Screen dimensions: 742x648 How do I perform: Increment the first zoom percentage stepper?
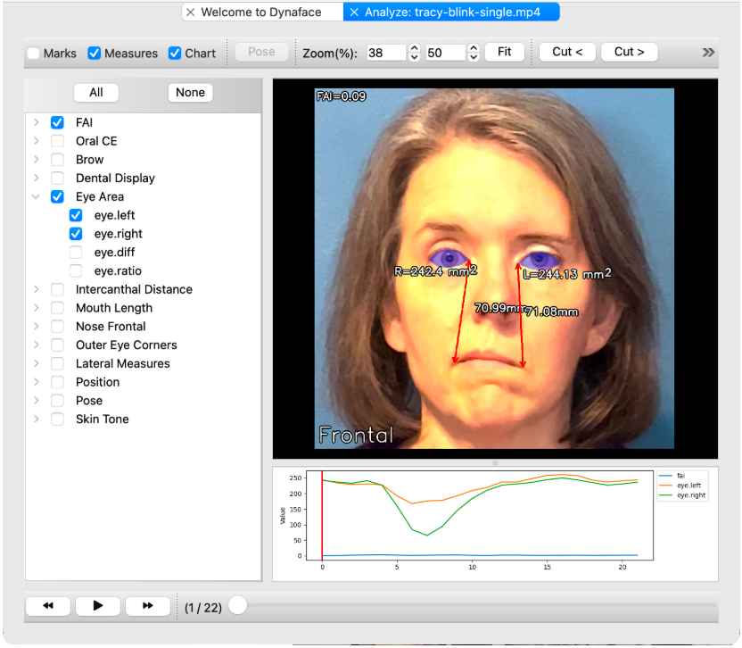pyautogui.click(x=414, y=48)
